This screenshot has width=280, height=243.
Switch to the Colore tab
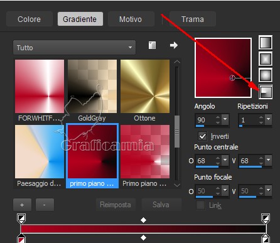tap(29, 19)
